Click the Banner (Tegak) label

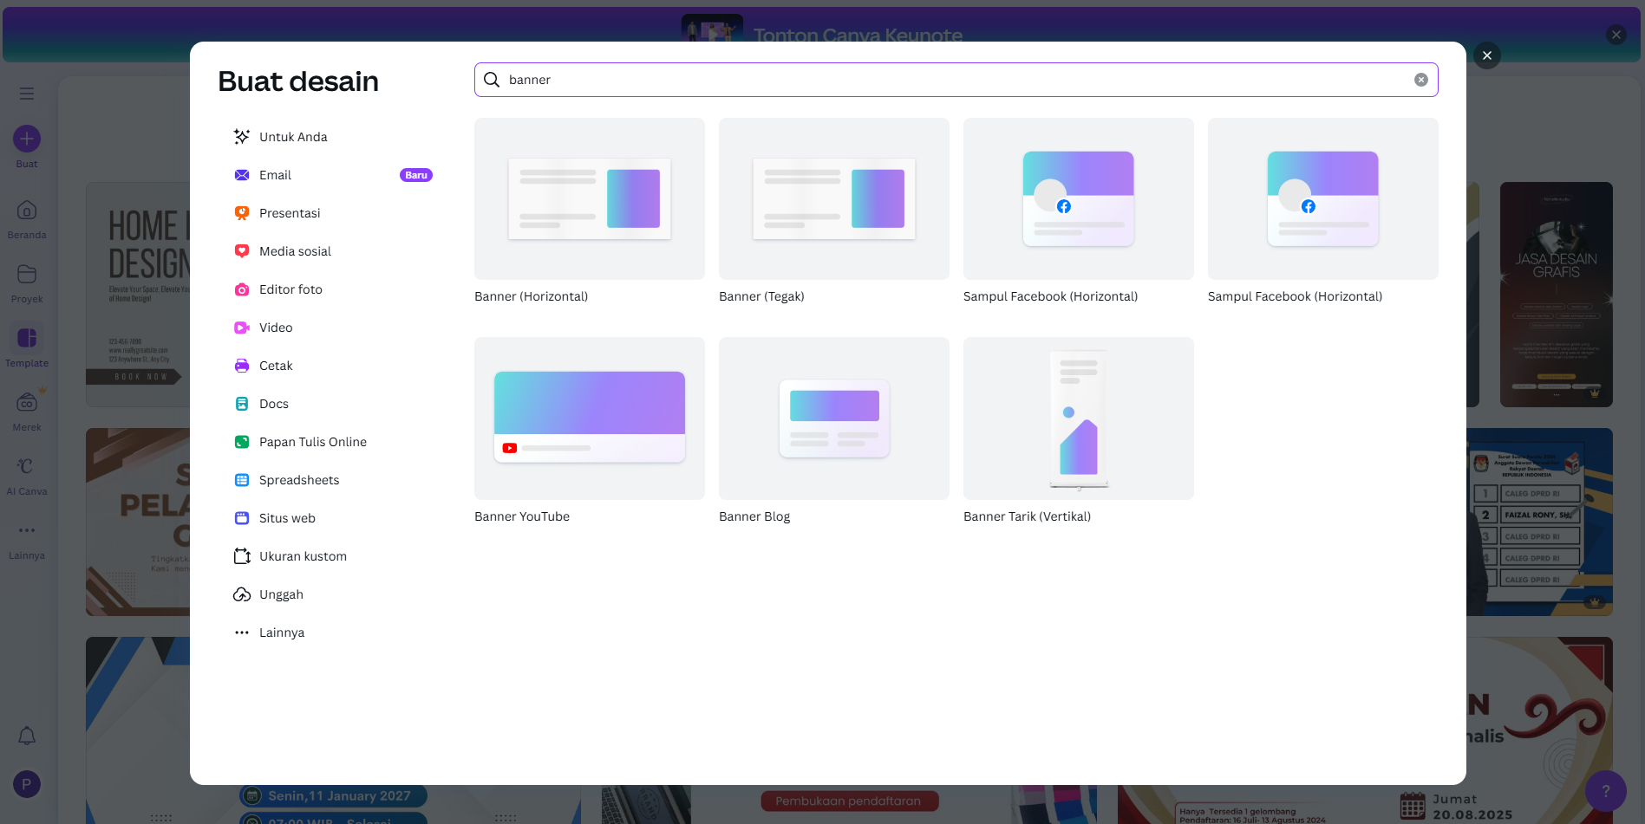pyautogui.click(x=761, y=296)
